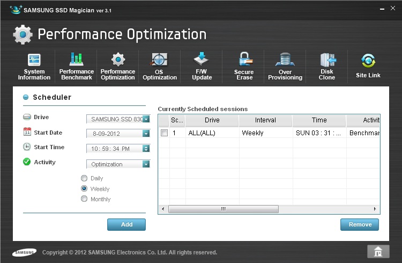
Task: Click the Remove button
Action: [x=359, y=224]
